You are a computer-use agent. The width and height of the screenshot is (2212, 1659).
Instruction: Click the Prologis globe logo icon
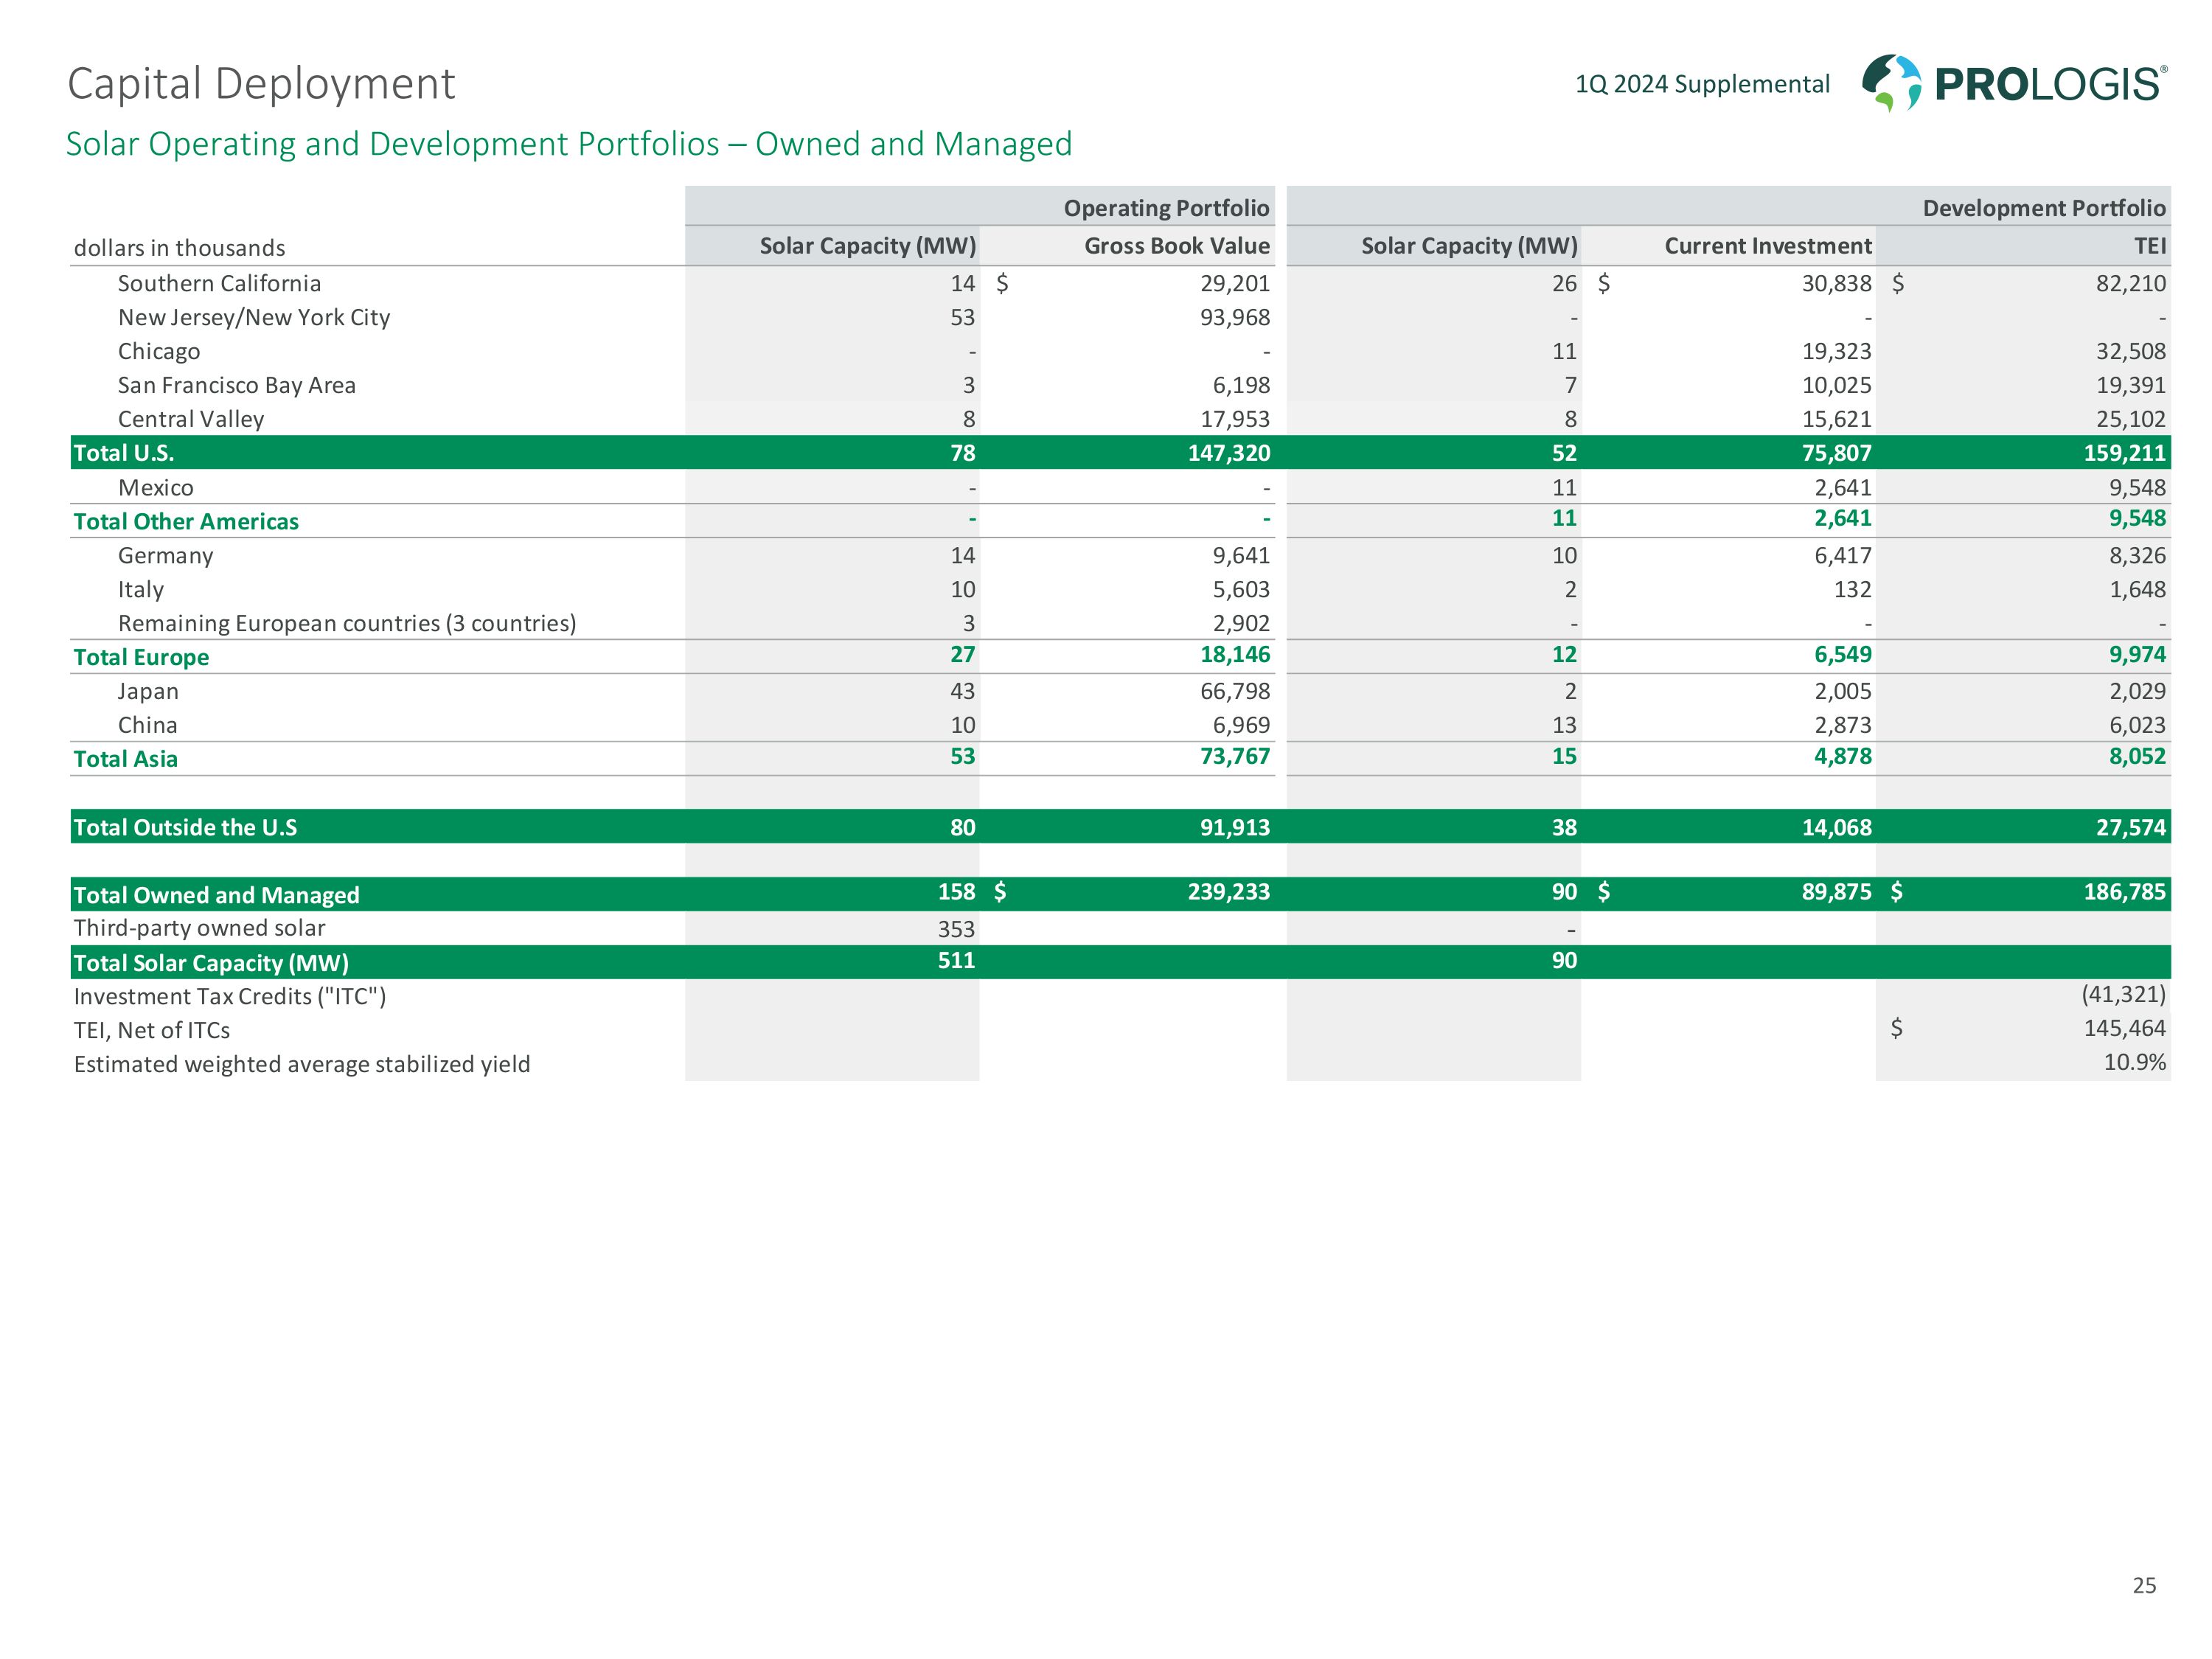(1890, 83)
